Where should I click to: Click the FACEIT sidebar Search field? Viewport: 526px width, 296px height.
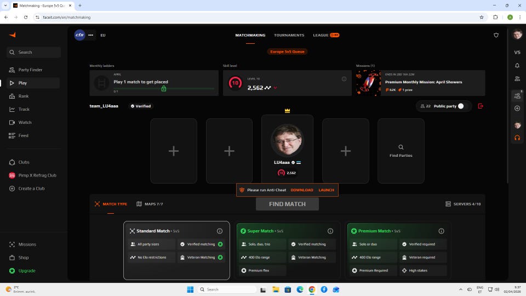coord(33,53)
